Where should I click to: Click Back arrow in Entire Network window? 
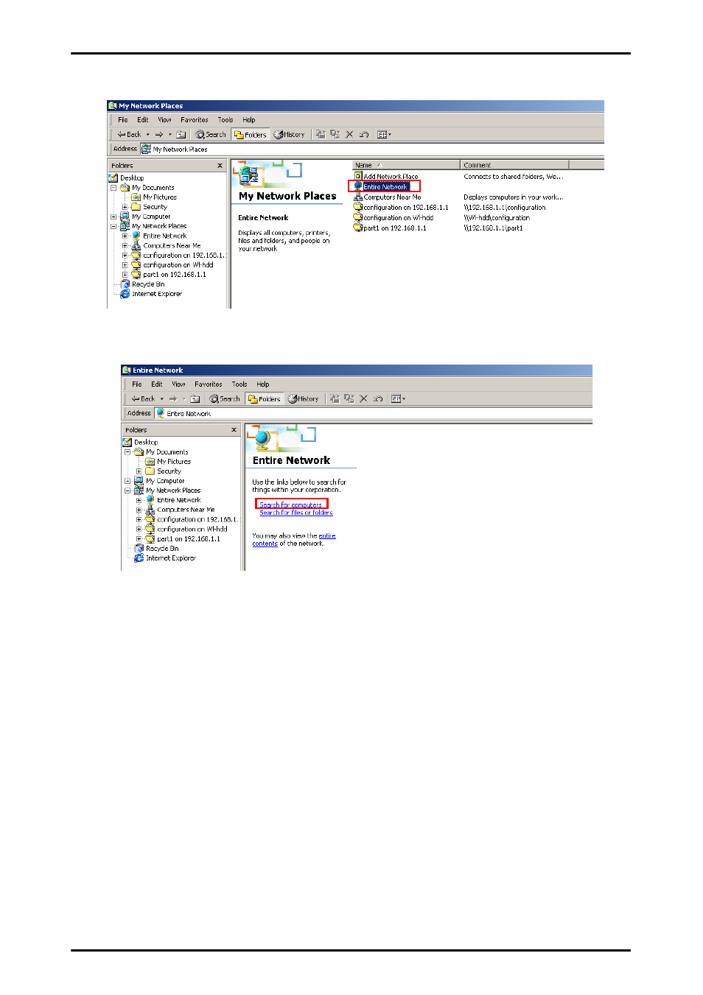(x=143, y=399)
